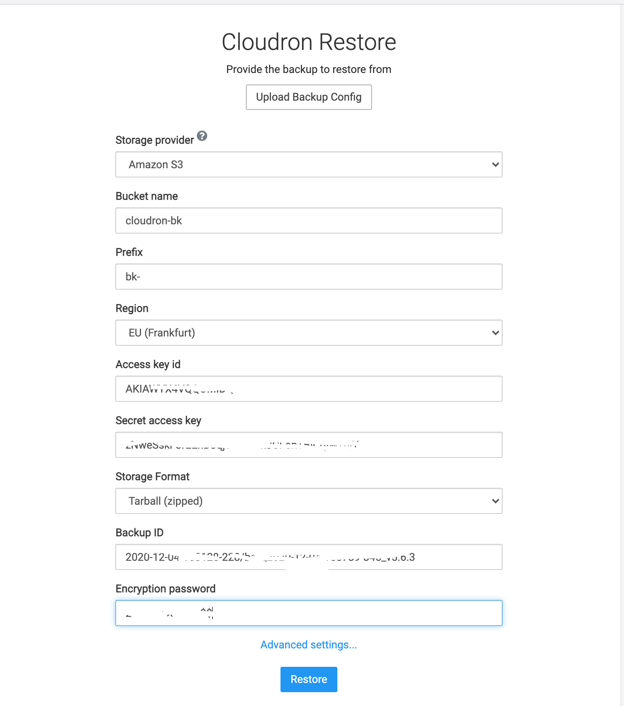
Task: Click the Secret access key field
Action: [309, 445]
